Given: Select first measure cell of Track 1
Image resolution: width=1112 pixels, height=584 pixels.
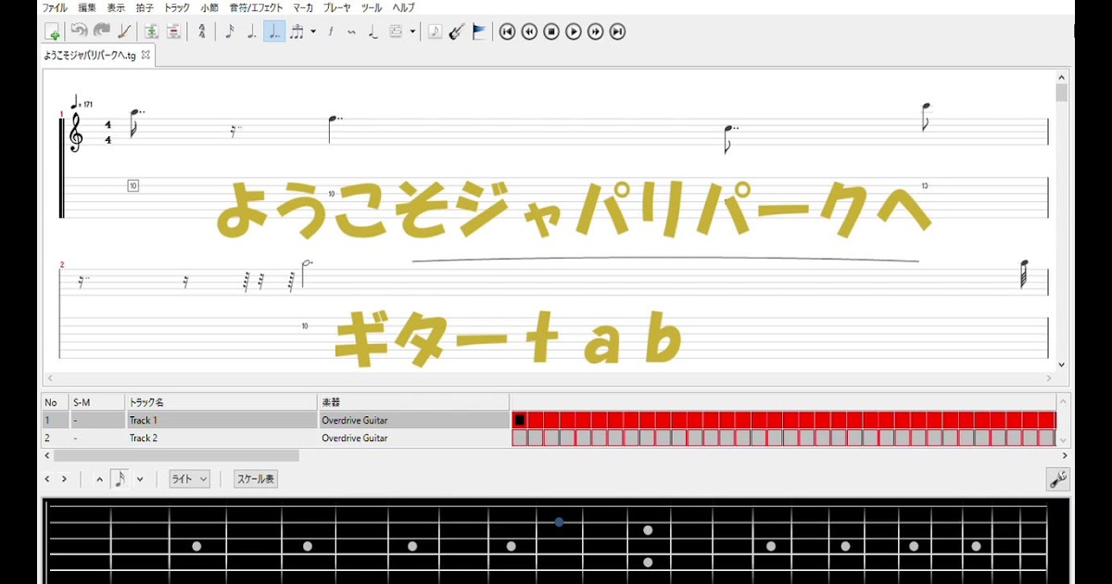Looking at the screenshot, I should 520,421.
